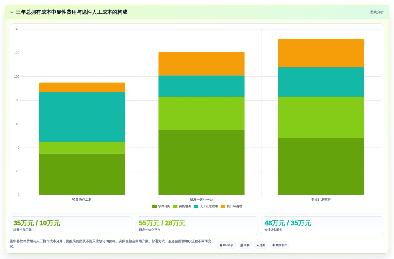Click the 实施培训 segment of 专业计划软件 bar
The image size is (394, 259).
click(321, 117)
